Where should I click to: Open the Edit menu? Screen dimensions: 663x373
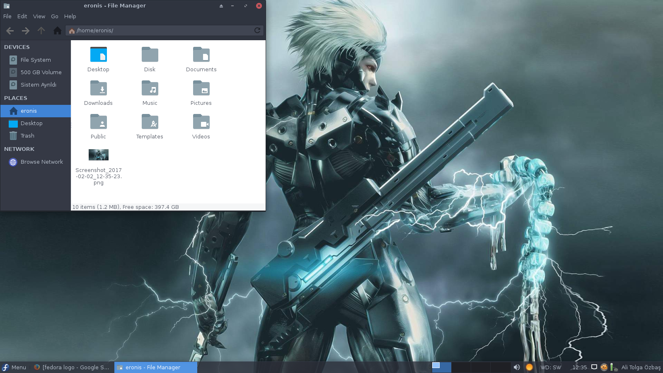pos(22,16)
